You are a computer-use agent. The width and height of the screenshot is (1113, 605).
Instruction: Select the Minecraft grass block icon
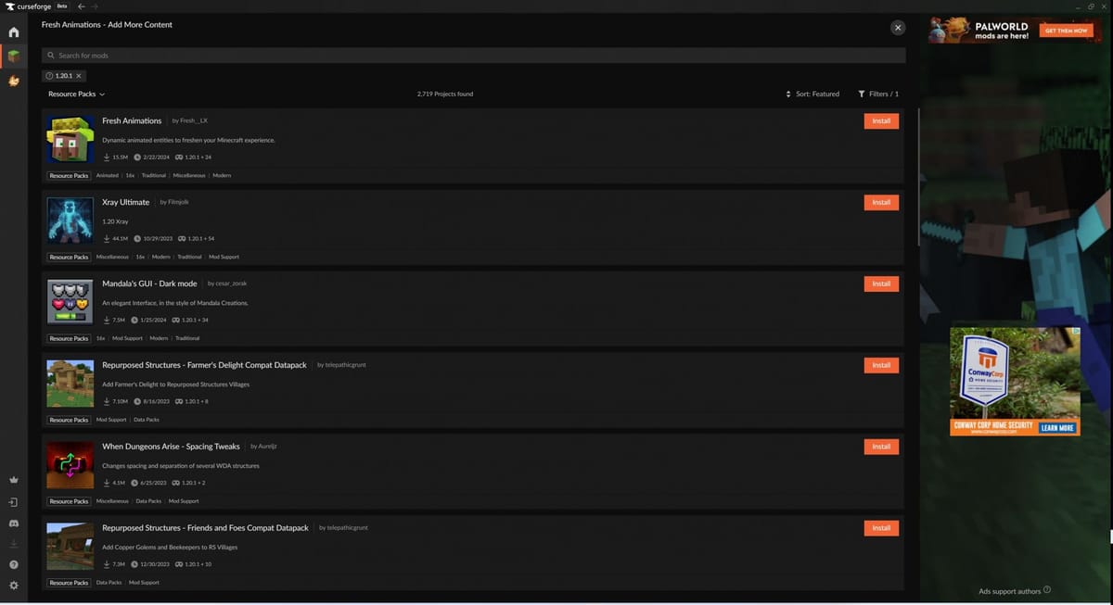[x=13, y=57]
